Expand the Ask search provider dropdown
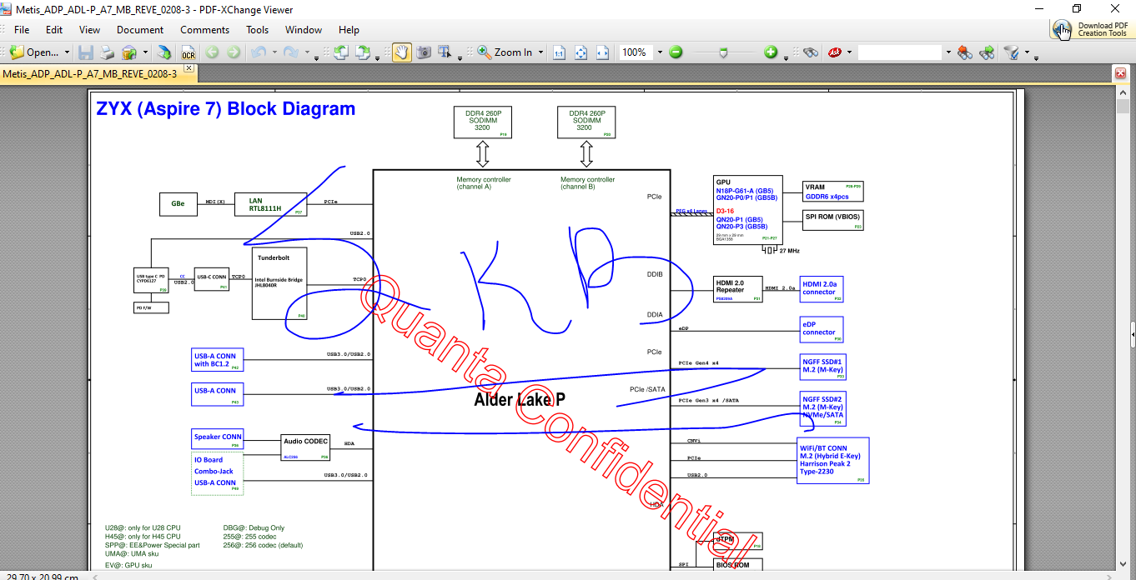This screenshot has width=1136, height=580. (x=849, y=52)
